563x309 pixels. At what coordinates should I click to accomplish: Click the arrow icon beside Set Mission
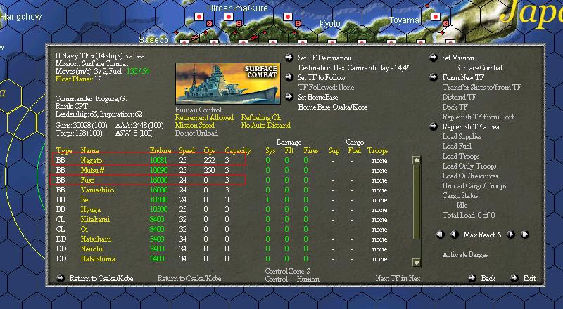pos(434,58)
